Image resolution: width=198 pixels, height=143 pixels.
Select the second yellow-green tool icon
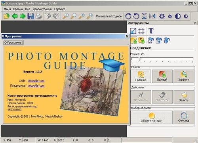(141, 40)
